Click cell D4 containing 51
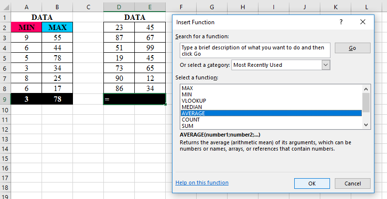 [x=119, y=48]
